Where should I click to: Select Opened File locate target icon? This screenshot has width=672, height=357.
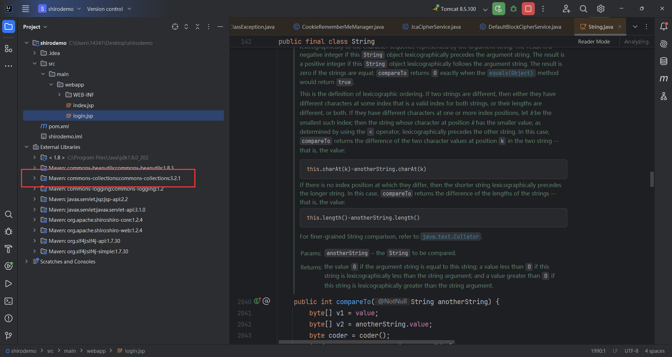click(x=175, y=27)
